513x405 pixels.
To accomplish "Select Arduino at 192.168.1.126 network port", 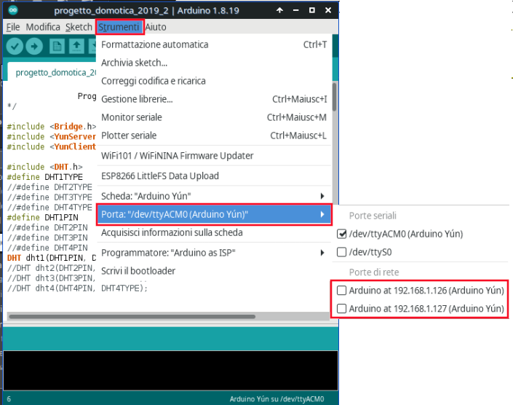I will coord(342,290).
